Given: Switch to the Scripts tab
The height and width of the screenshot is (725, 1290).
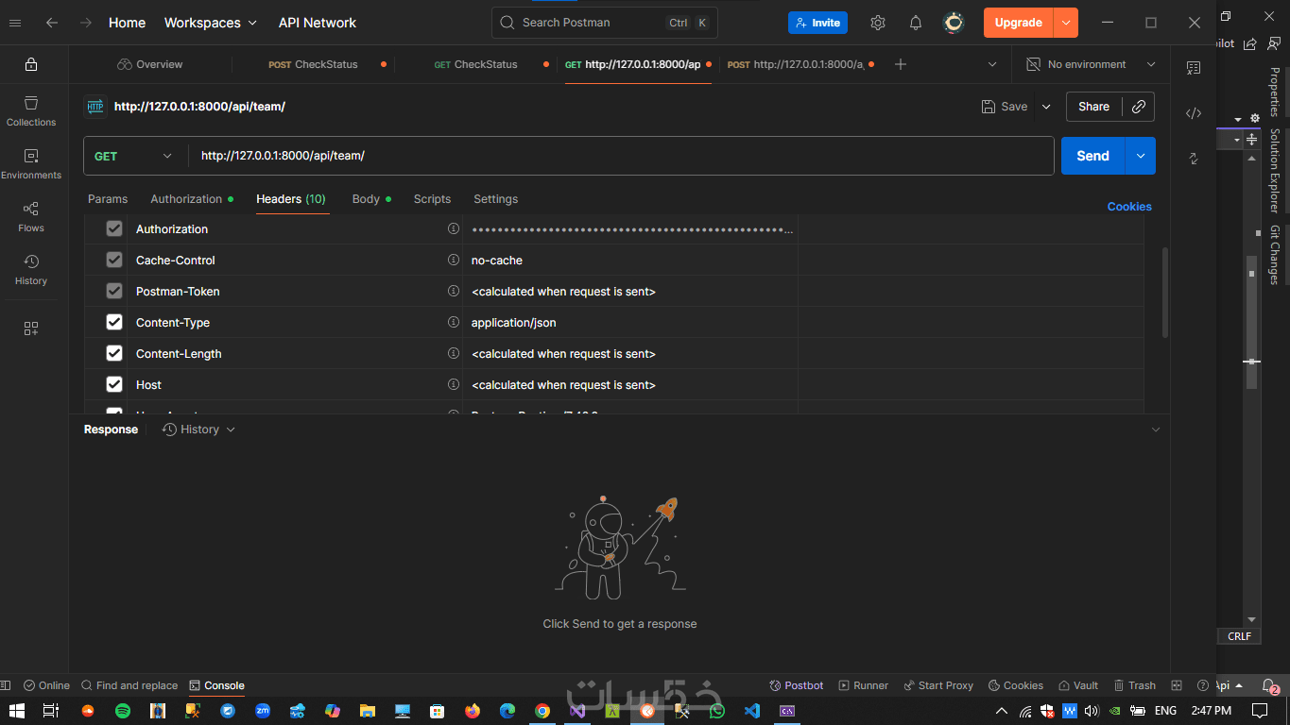Looking at the screenshot, I should (432, 199).
